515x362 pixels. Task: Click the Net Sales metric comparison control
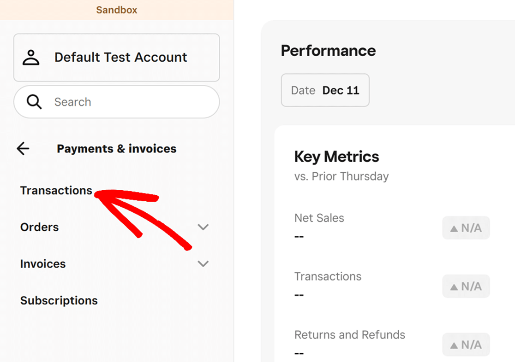tap(466, 228)
